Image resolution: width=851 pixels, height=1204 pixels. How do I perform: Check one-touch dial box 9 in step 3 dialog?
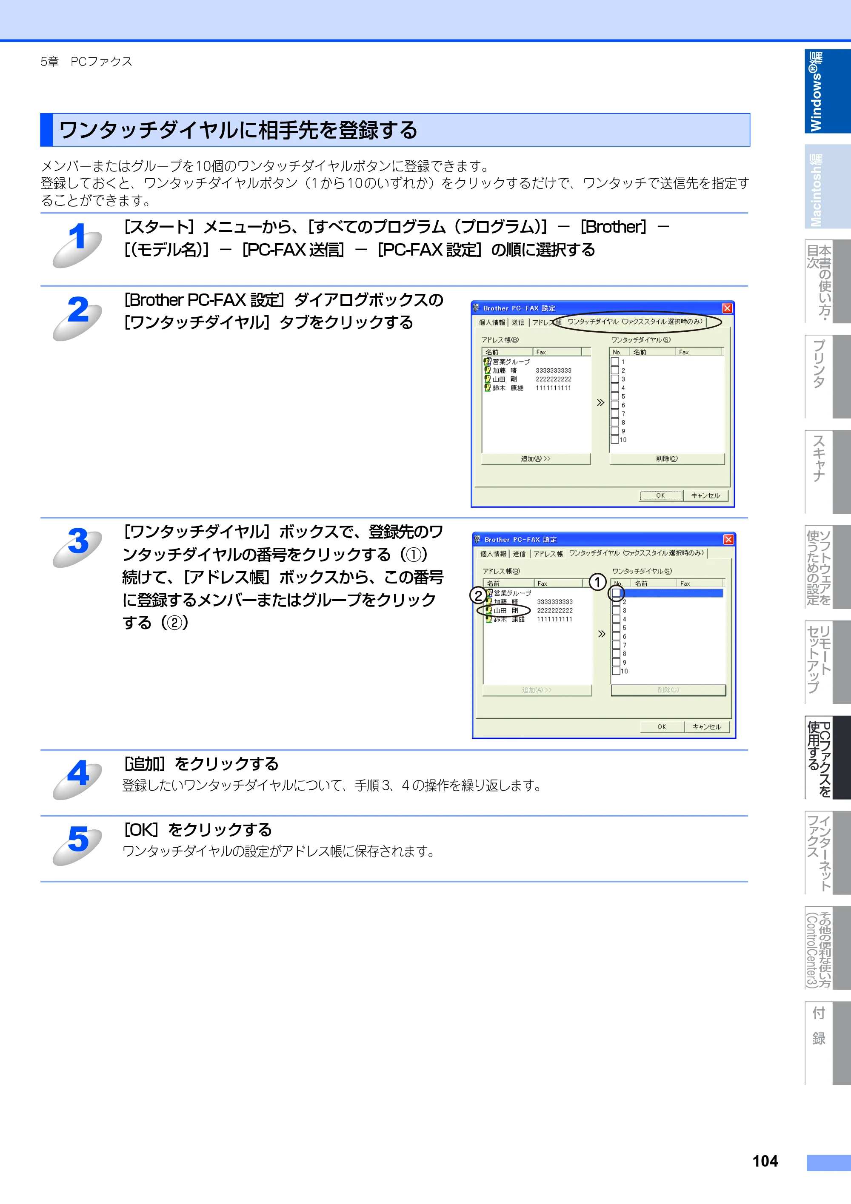click(x=616, y=662)
